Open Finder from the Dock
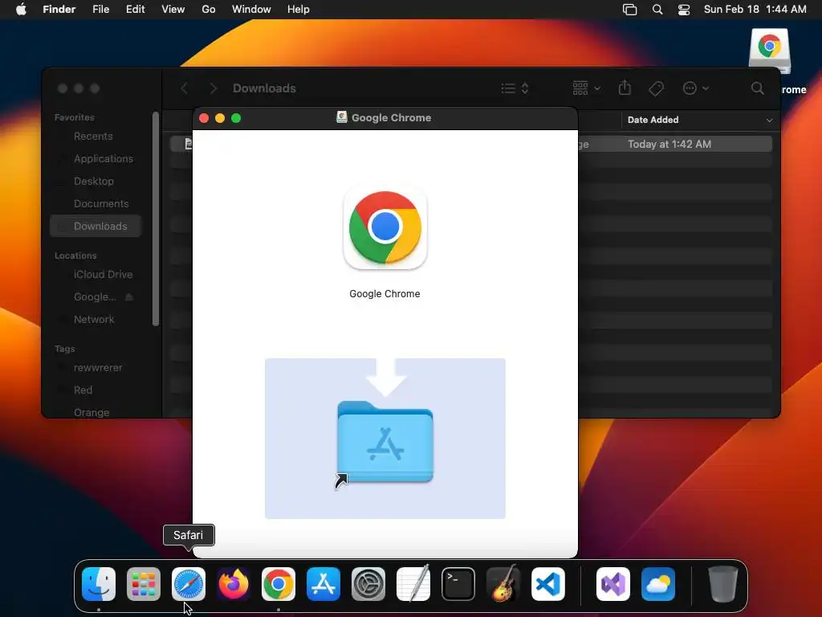Image resolution: width=822 pixels, height=617 pixels. (x=99, y=584)
